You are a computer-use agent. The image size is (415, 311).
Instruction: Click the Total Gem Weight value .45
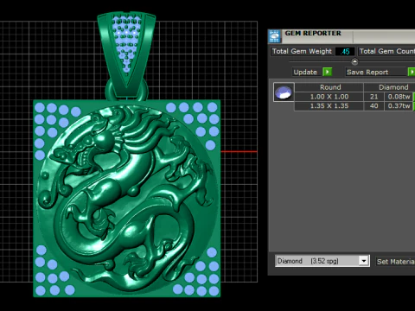click(x=345, y=52)
